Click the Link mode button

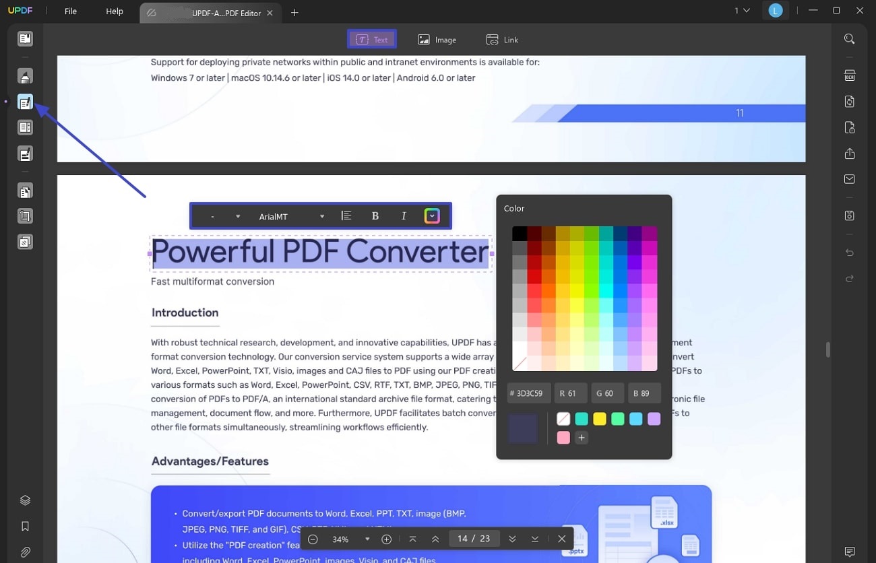502,40
